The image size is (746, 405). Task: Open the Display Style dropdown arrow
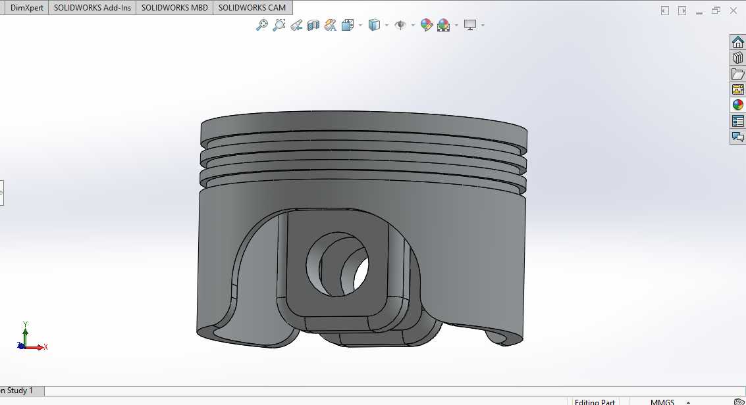click(386, 25)
